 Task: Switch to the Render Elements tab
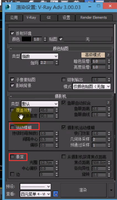(94, 18)
